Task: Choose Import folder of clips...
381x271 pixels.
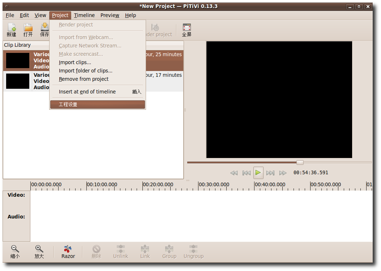Action: point(98,71)
